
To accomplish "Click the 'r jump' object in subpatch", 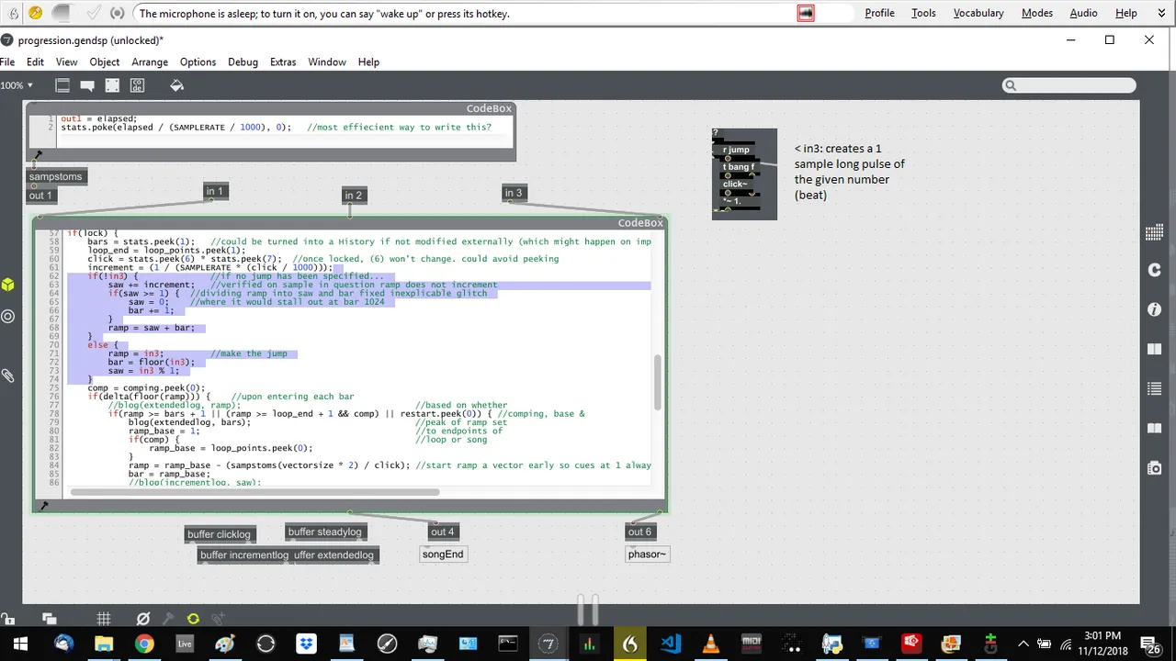I will coord(736,150).
